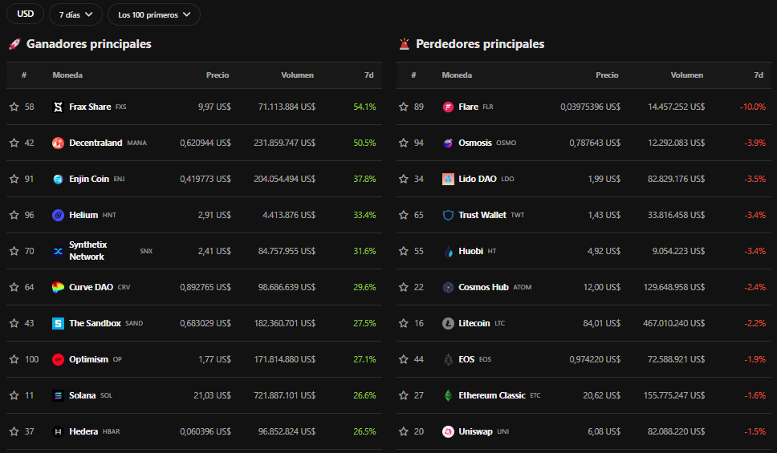The width and height of the screenshot is (777, 453).
Task: Toggle favorite star for Uniswap
Action: [404, 431]
